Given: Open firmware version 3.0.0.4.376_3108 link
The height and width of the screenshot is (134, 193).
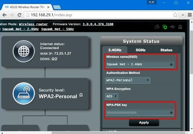Looking at the screenshot, I should pyautogui.click(x=98, y=24).
